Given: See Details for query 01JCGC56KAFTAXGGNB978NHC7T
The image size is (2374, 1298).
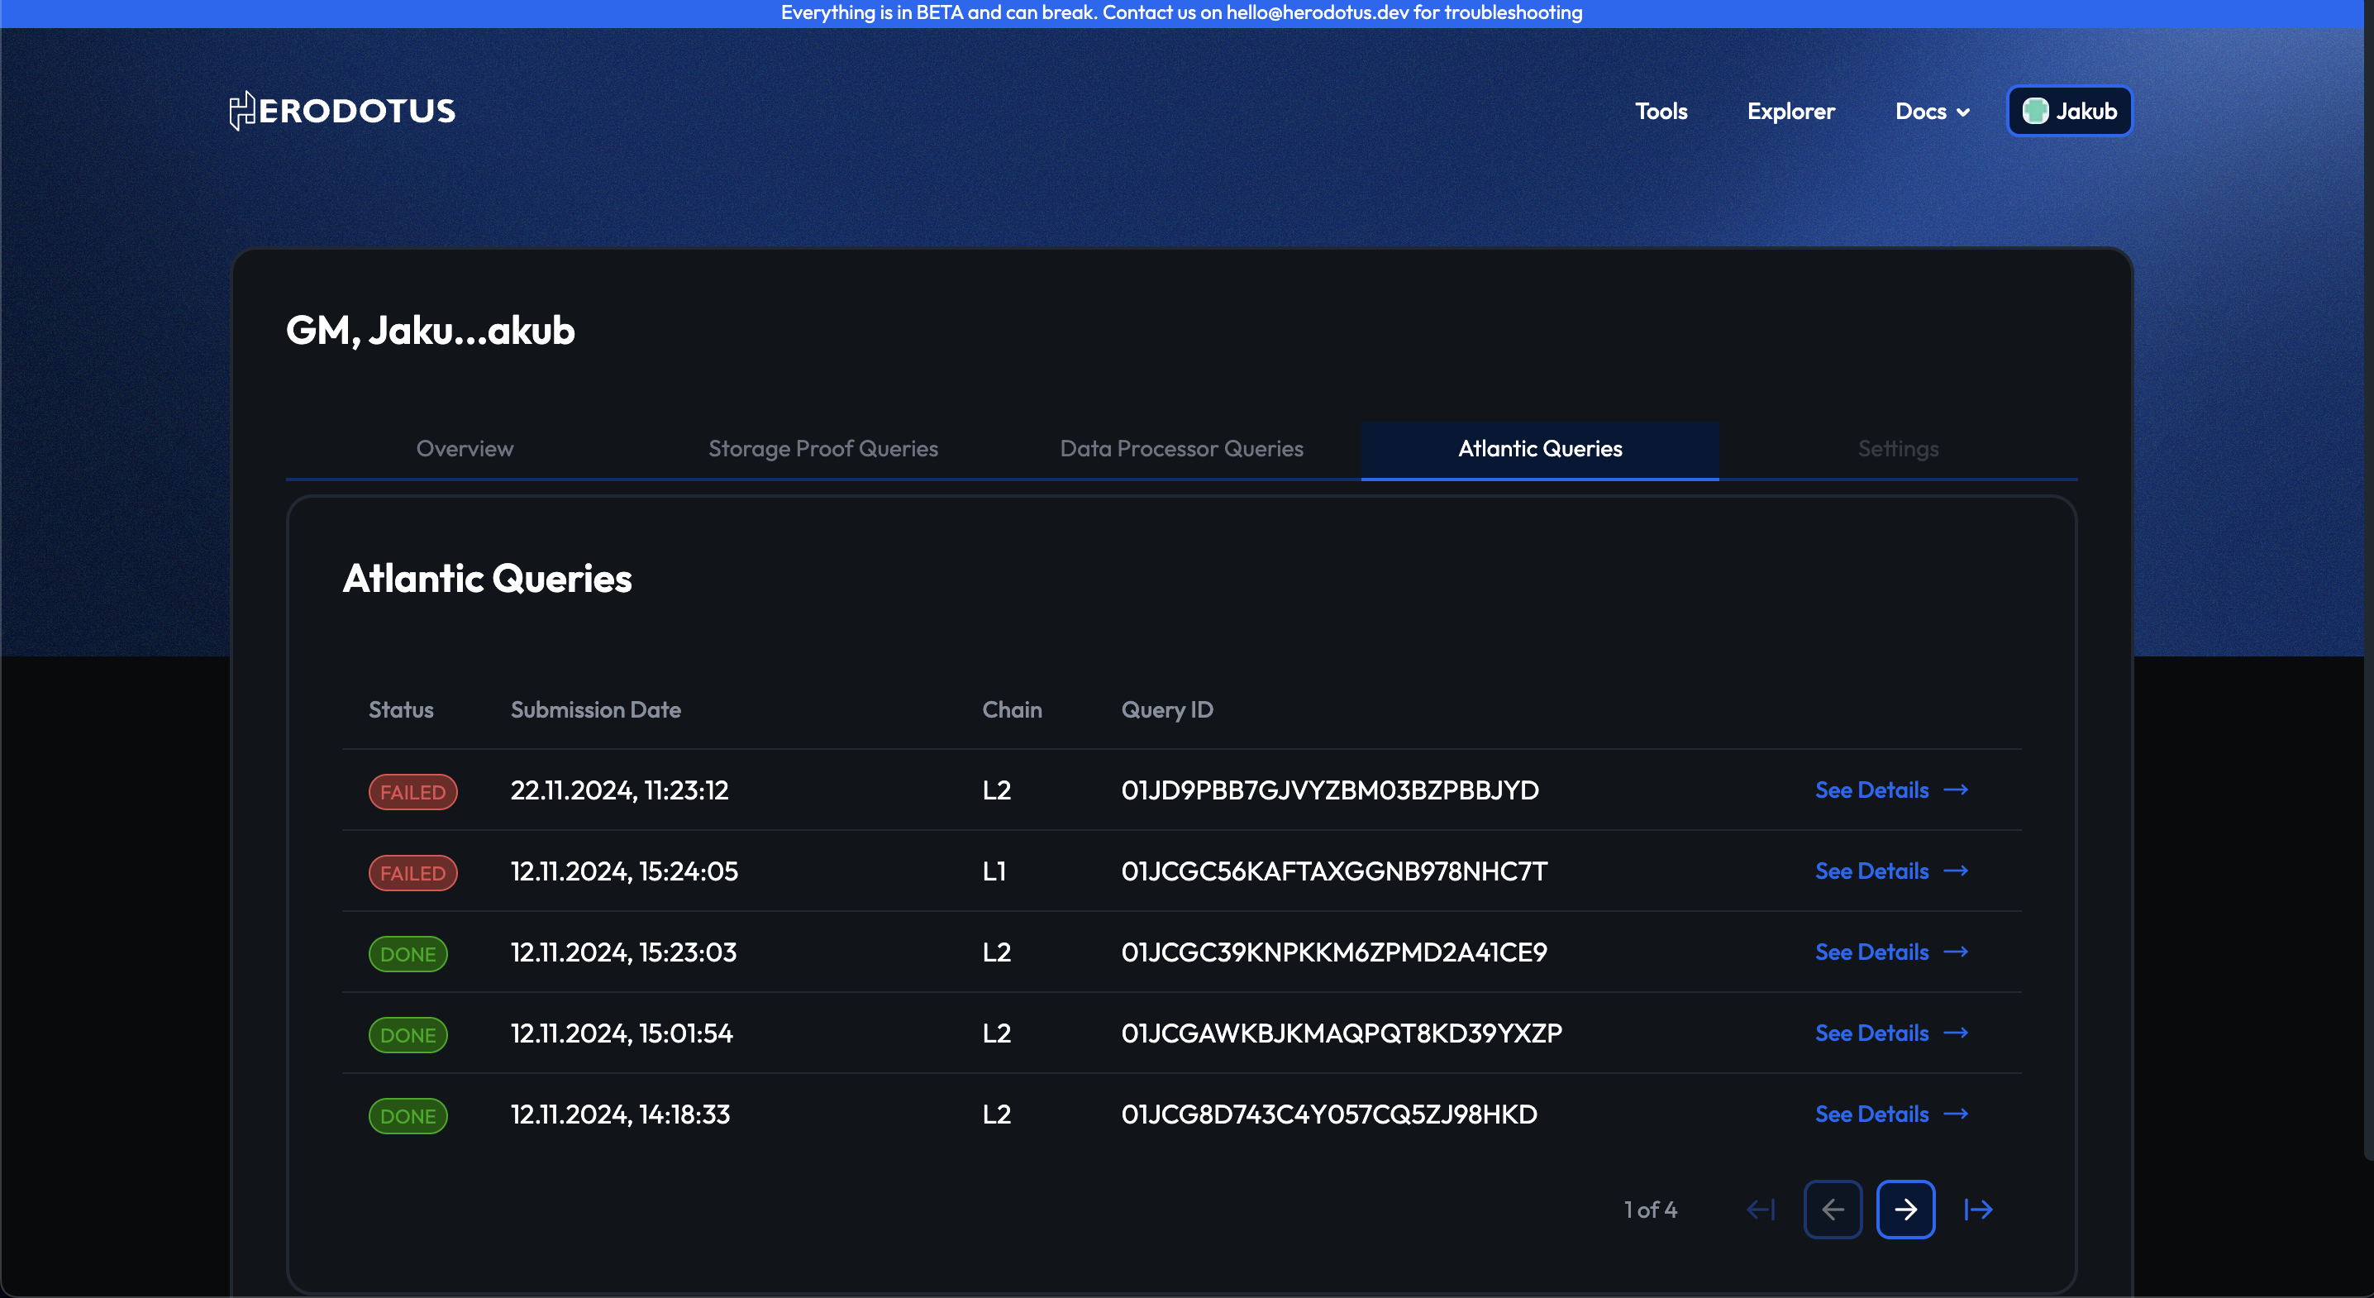Looking at the screenshot, I should (1891, 871).
